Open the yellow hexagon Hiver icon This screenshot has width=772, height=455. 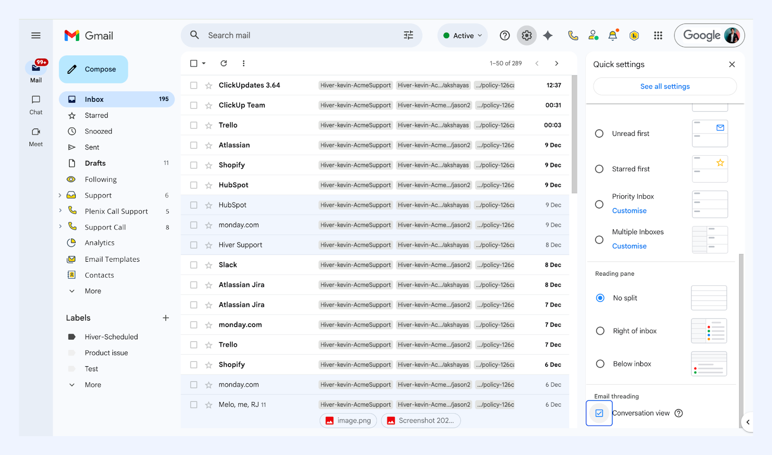[x=634, y=35]
